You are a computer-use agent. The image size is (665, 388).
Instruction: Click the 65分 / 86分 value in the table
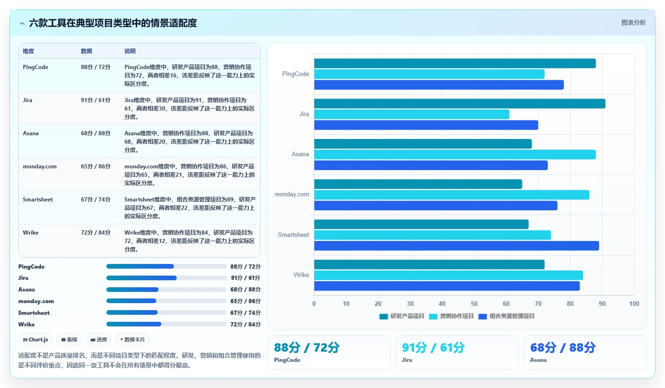(x=96, y=166)
